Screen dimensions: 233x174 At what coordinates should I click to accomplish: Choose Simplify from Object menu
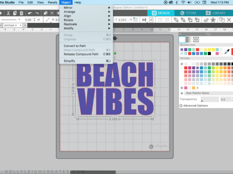[x=87, y=61]
